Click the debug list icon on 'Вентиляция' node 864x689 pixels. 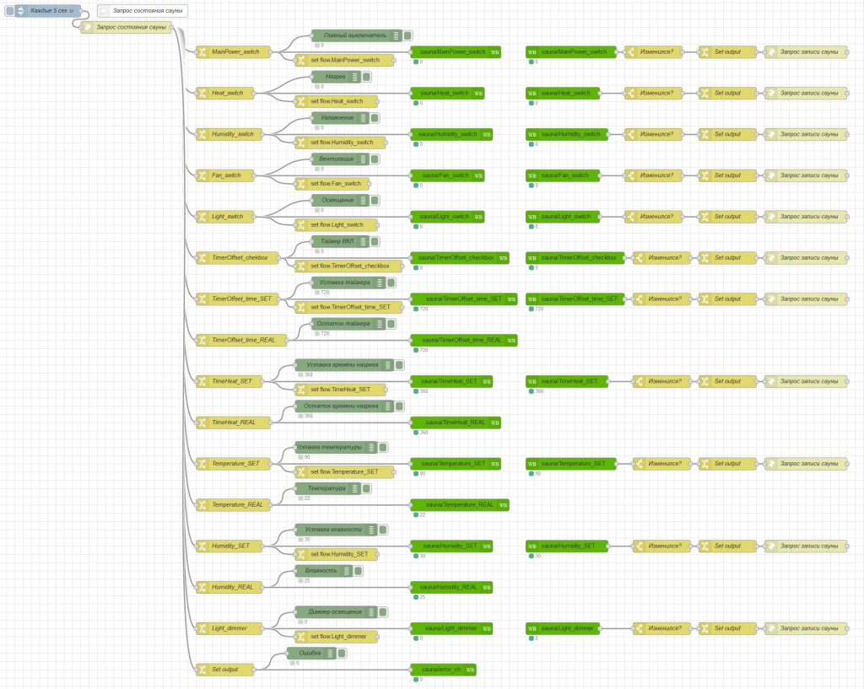coord(364,159)
